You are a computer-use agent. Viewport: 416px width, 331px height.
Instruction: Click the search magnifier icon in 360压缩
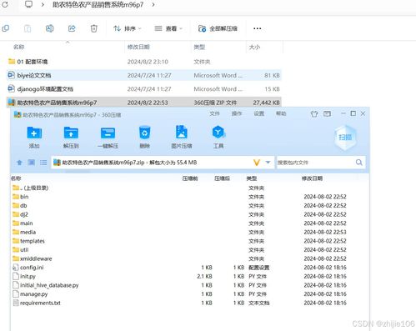pos(359,163)
